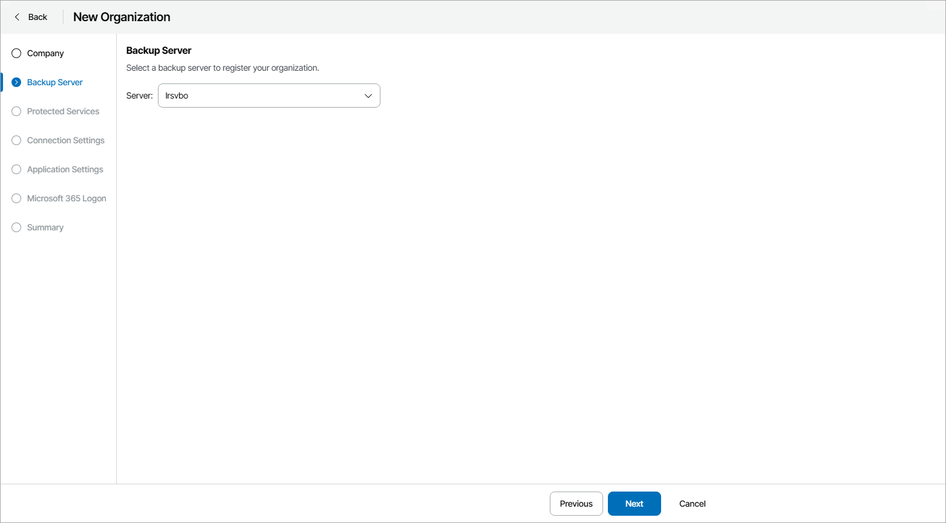Click the Previous button
The height and width of the screenshot is (523, 946).
coord(576,504)
